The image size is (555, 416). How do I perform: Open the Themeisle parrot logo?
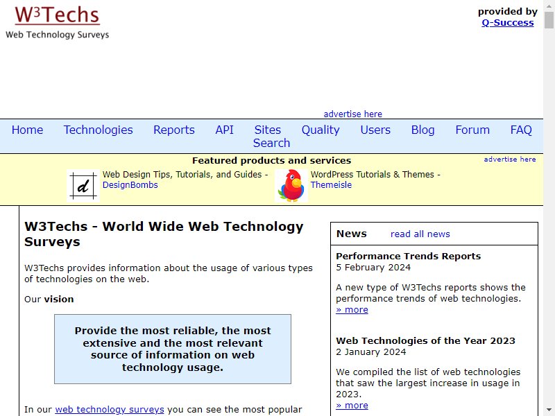click(x=291, y=186)
